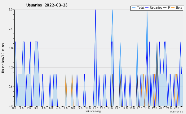The width and height of the screenshot is (186, 114).
Task: Click the 1.2 y-axis value
Action: point(11,67)
